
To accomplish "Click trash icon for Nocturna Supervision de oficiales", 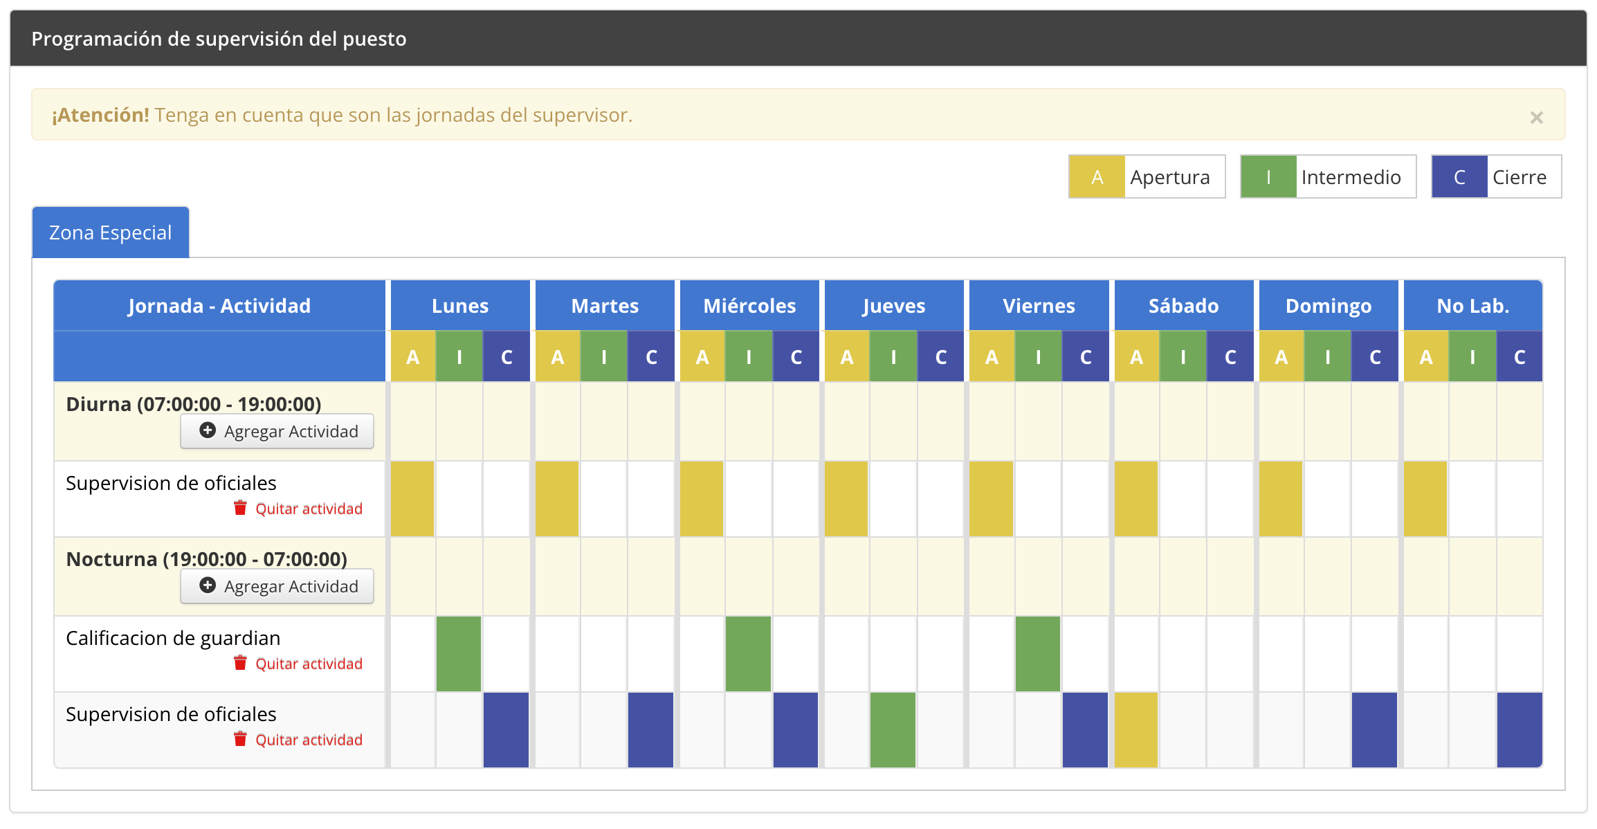I will pos(240,739).
